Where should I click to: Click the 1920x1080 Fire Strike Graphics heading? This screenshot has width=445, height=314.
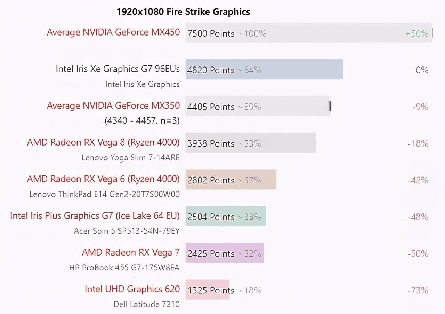(183, 12)
